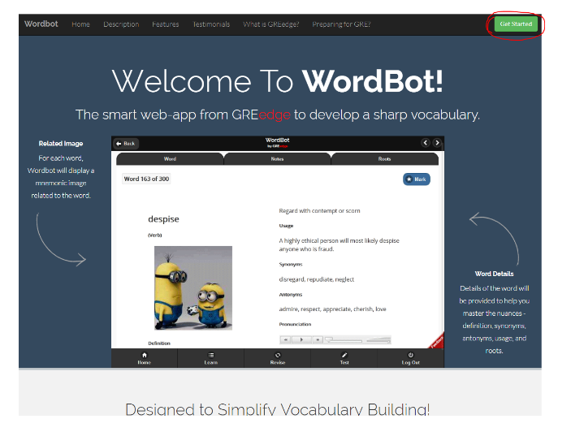Click the green Get Started button

[516, 24]
